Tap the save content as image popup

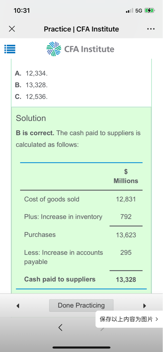[x=129, y=319]
